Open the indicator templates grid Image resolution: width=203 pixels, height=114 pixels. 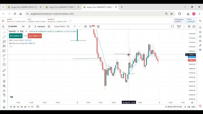pos(49,27)
